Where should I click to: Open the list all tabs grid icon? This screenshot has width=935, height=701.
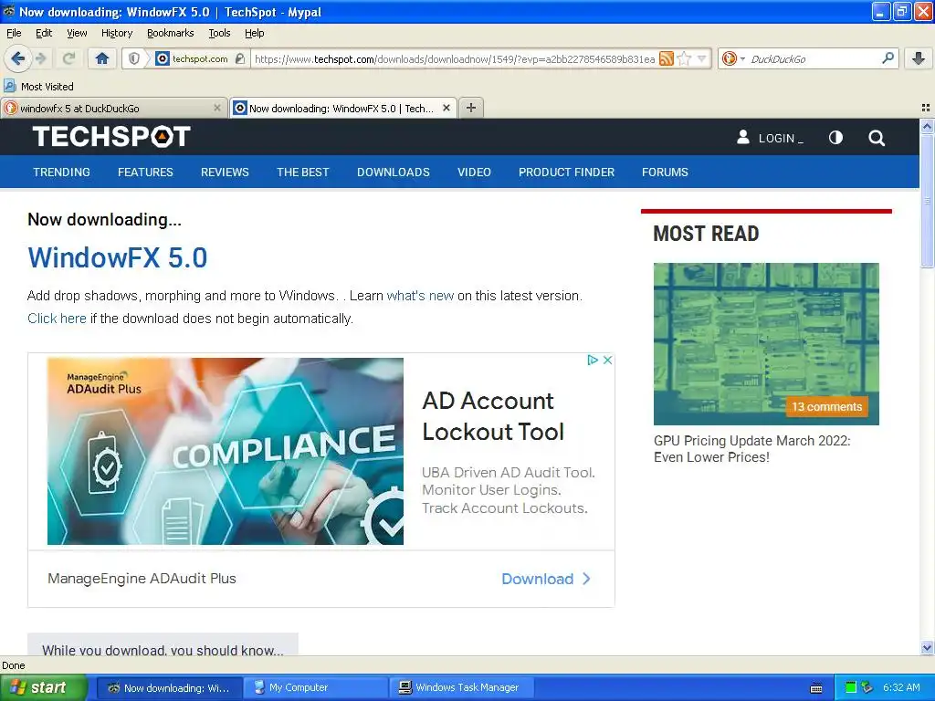926,108
